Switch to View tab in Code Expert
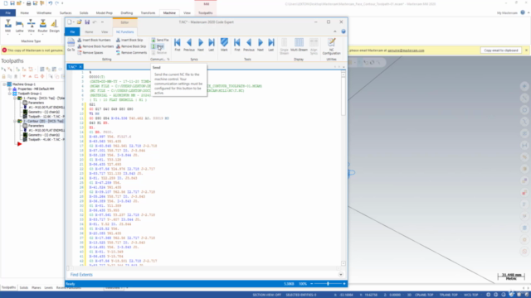The width and height of the screenshot is (531, 298). [x=105, y=31]
